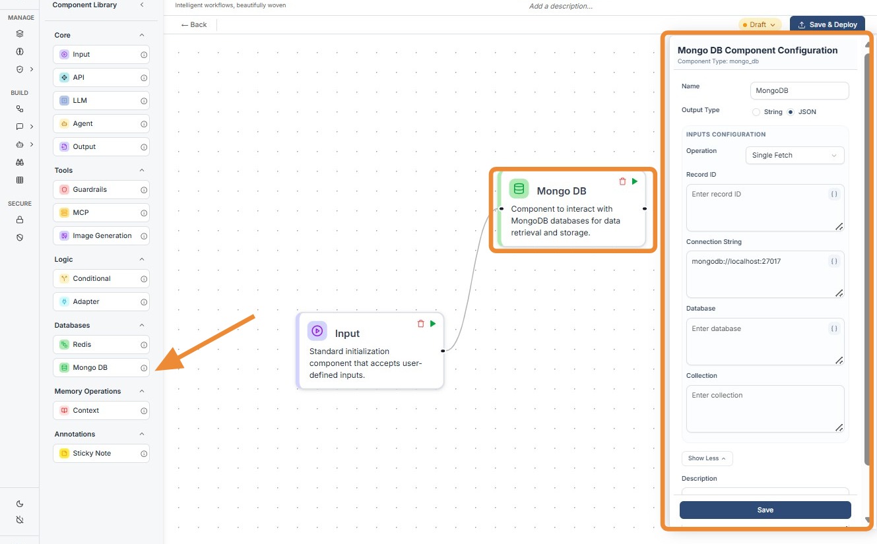Click the Show Less button
This screenshot has width=877, height=544.
(707, 458)
